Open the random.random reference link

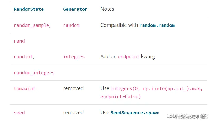157,25
